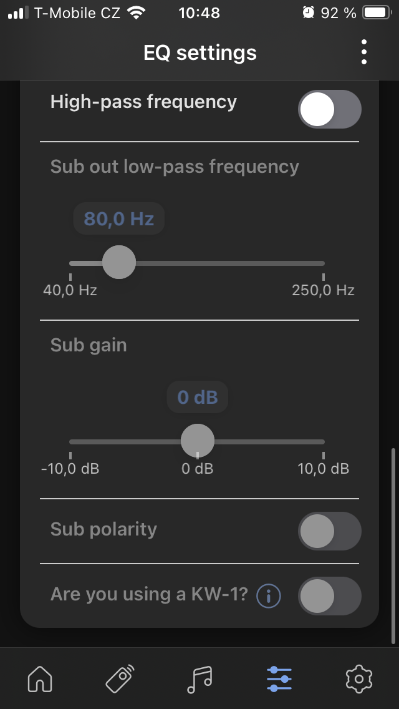Click the -10,0 dB minimum label
Image resolution: width=399 pixels, height=709 pixels.
coord(70,469)
